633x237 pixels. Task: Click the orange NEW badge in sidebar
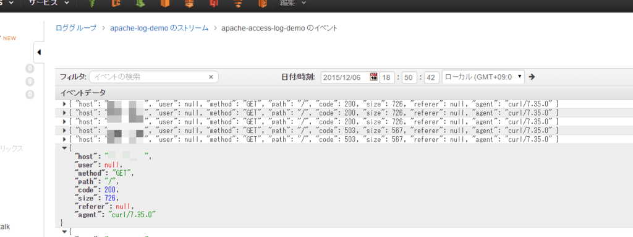[10, 38]
